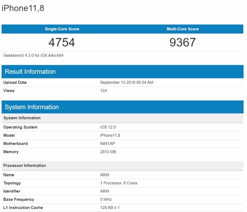The image size is (247, 212).
Task: Select the multi-core score value 9367
Action: [183, 42]
